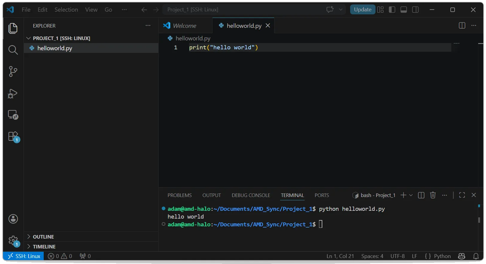Open the Copilot chat icon in title bar

click(330, 10)
